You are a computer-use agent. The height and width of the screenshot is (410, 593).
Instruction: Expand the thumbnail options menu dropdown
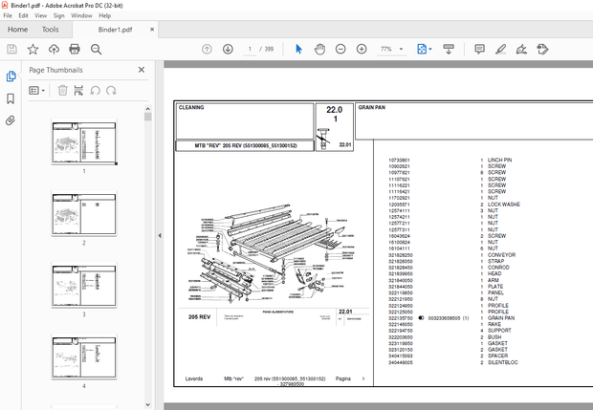pyautogui.click(x=37, y=90)
